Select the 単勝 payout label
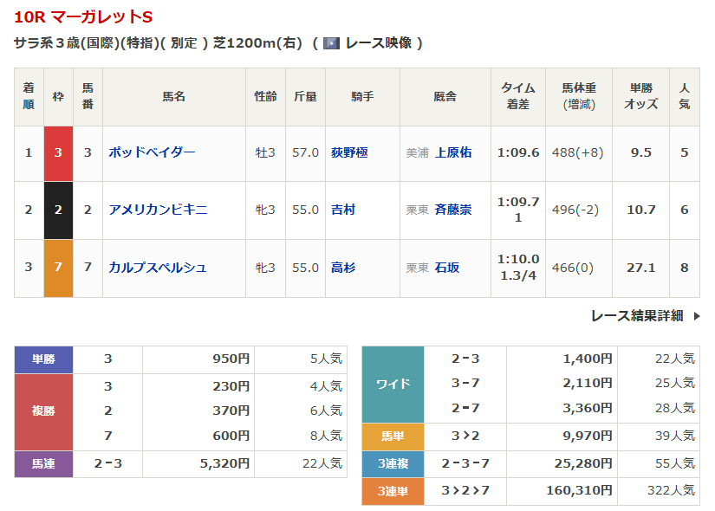The height and width of the screenshot is (511, 715). tap(43, 359)
